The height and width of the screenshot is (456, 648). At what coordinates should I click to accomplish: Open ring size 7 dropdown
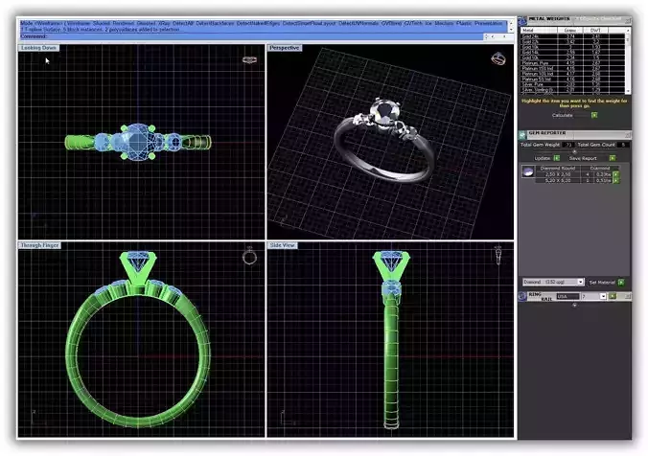click(603, 296)
